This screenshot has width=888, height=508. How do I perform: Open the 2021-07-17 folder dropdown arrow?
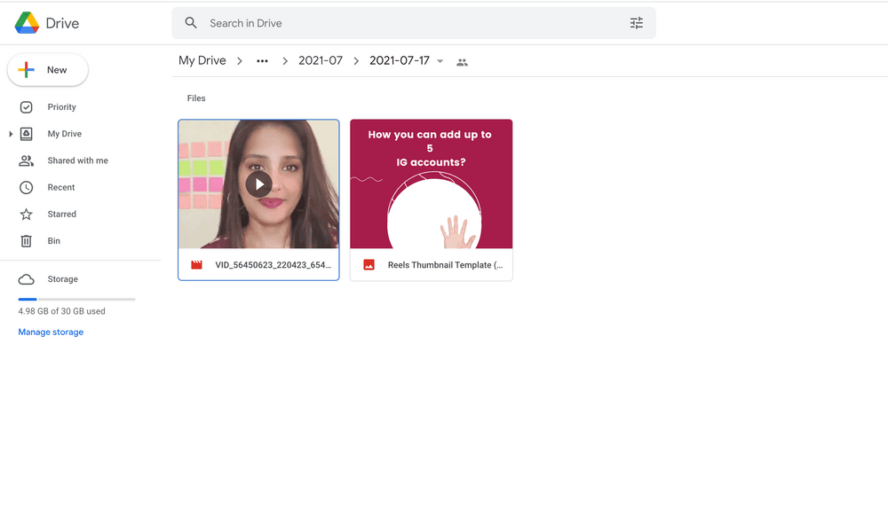[x=440, y=62]
